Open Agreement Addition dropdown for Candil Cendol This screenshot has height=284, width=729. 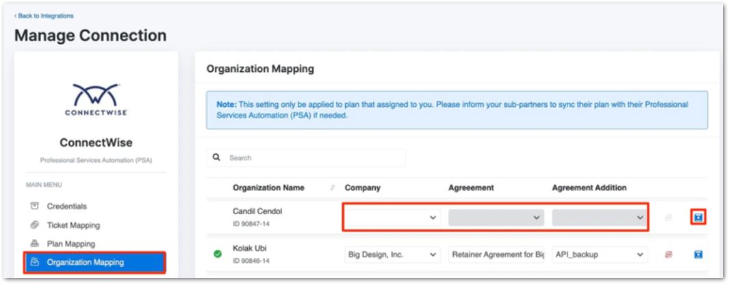600,218
